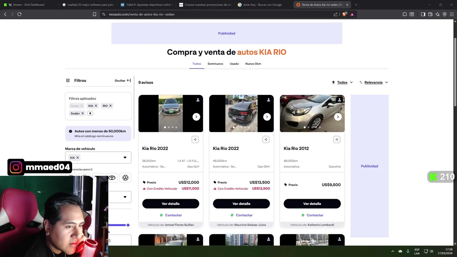Remove KIA from Marca de vehículo field

tap(77, 157)
